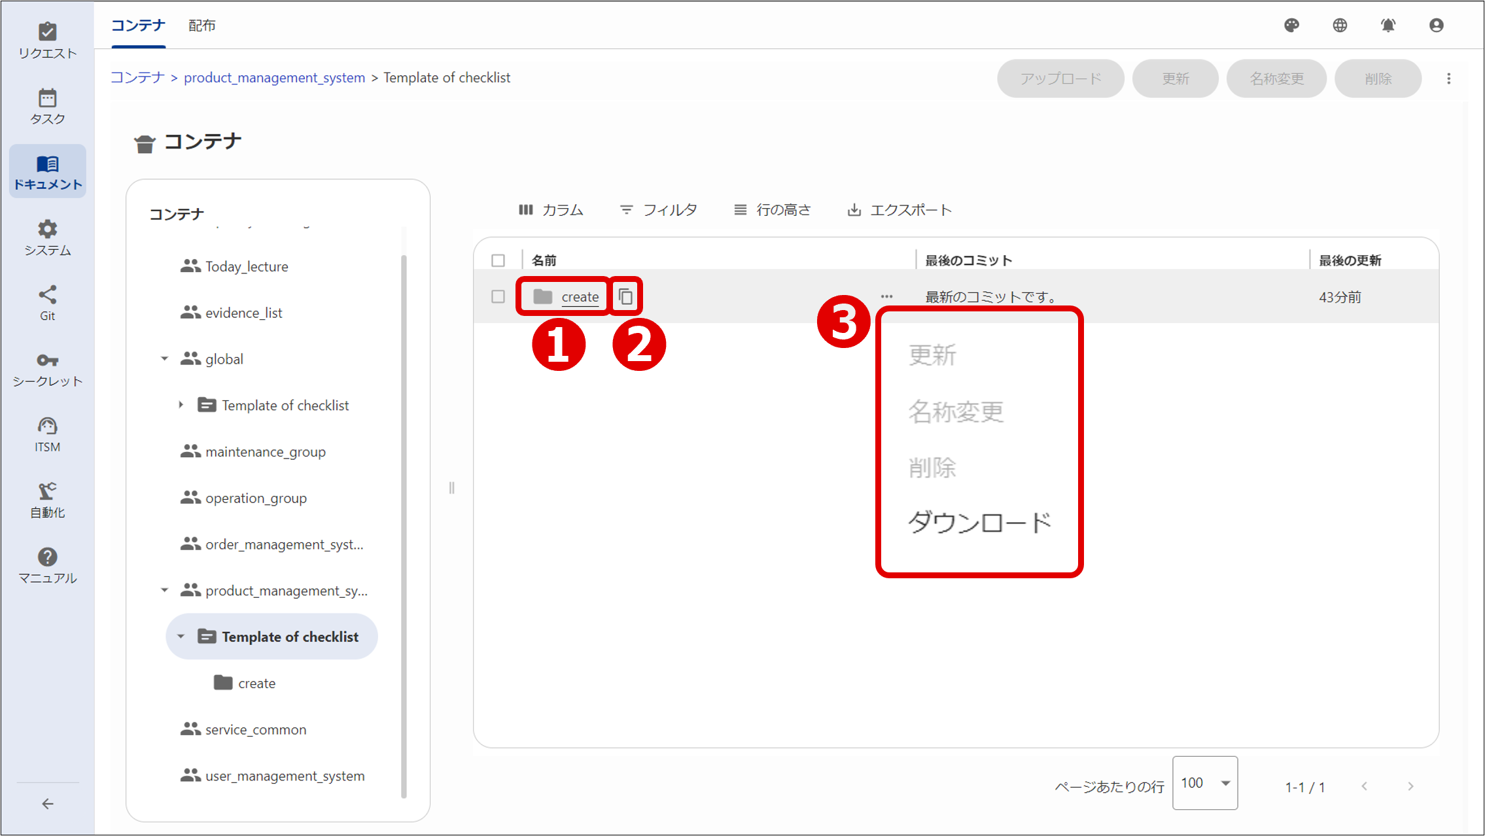
Task: Open the ITSM sidebar section
Action: (x=46, y=433)
